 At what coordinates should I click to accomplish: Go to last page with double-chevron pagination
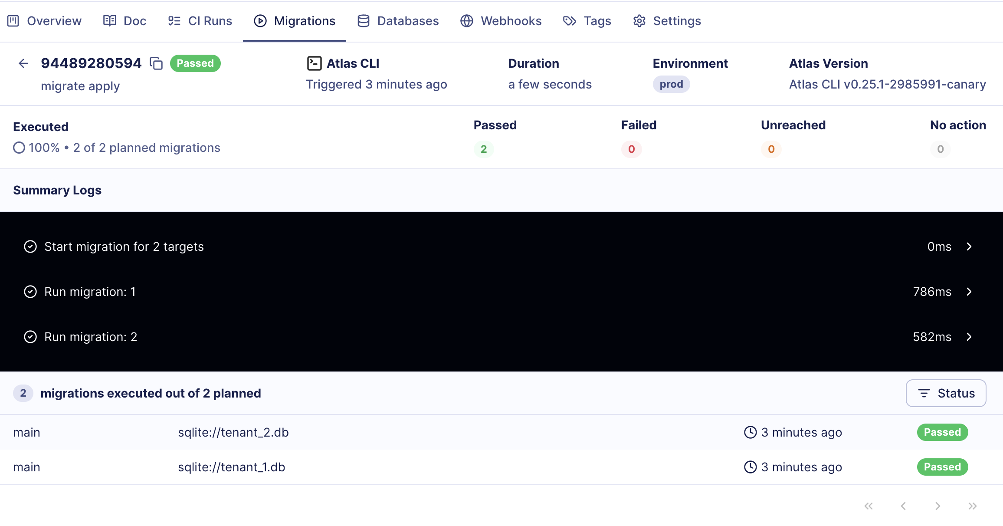[972, 506]
